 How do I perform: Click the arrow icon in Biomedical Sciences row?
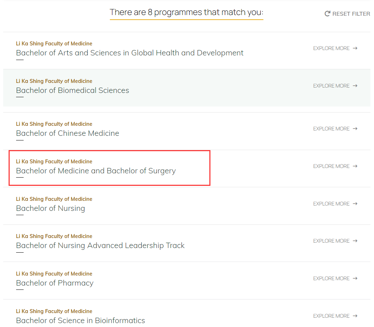pyautogui.click(x=355, y=86)
